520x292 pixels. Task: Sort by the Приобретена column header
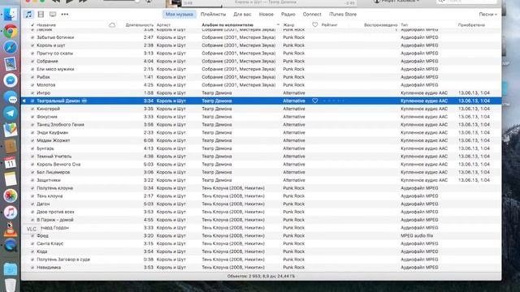[471, 25]
